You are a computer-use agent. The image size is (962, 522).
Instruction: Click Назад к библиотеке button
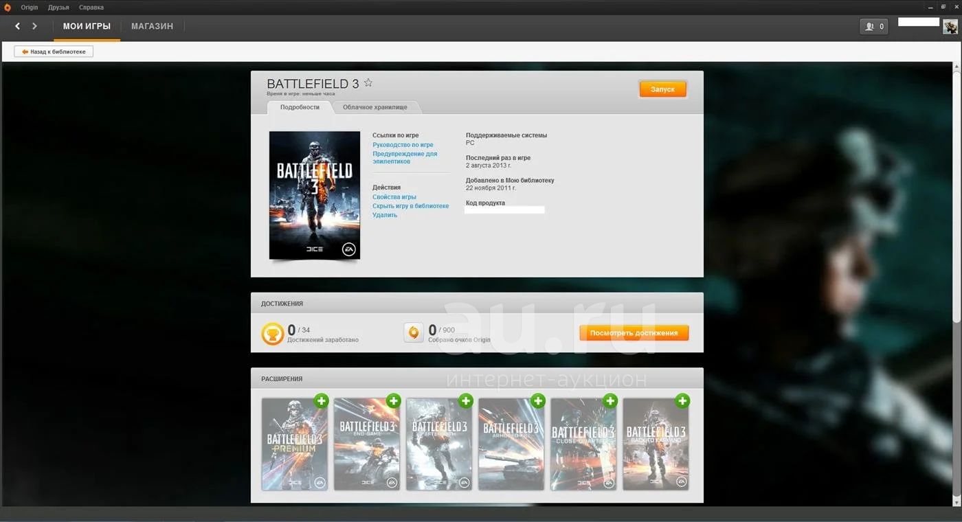tap(54, 52)
